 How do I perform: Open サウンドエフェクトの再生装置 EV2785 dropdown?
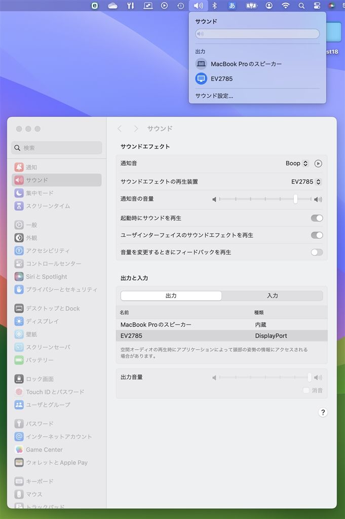306,182
